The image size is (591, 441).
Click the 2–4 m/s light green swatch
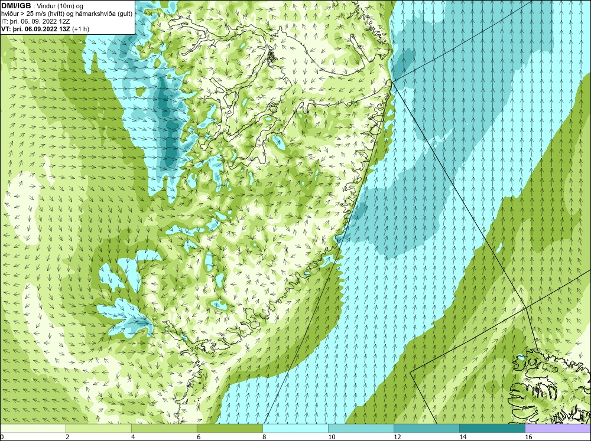(98, 428)
